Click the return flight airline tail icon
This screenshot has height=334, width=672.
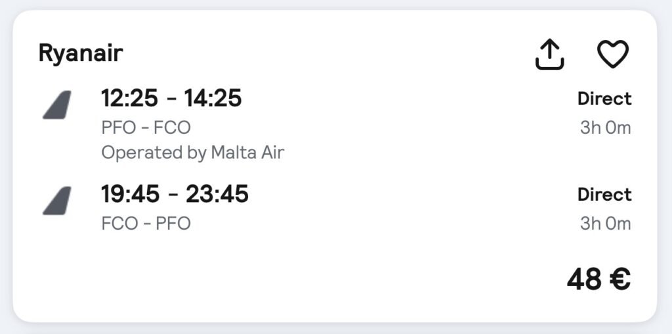pyautogui.click(x=57, y=201)
